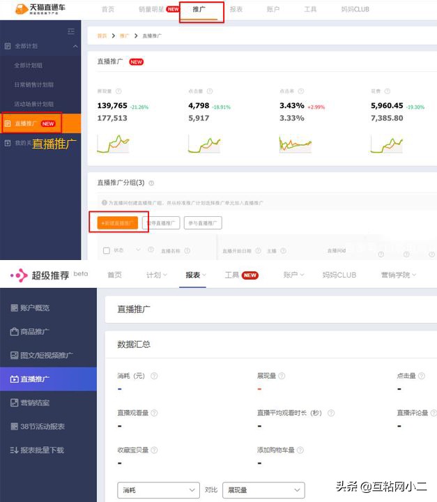
Task: Click the 天猫直通车 logo
Action: pos(40,8)
